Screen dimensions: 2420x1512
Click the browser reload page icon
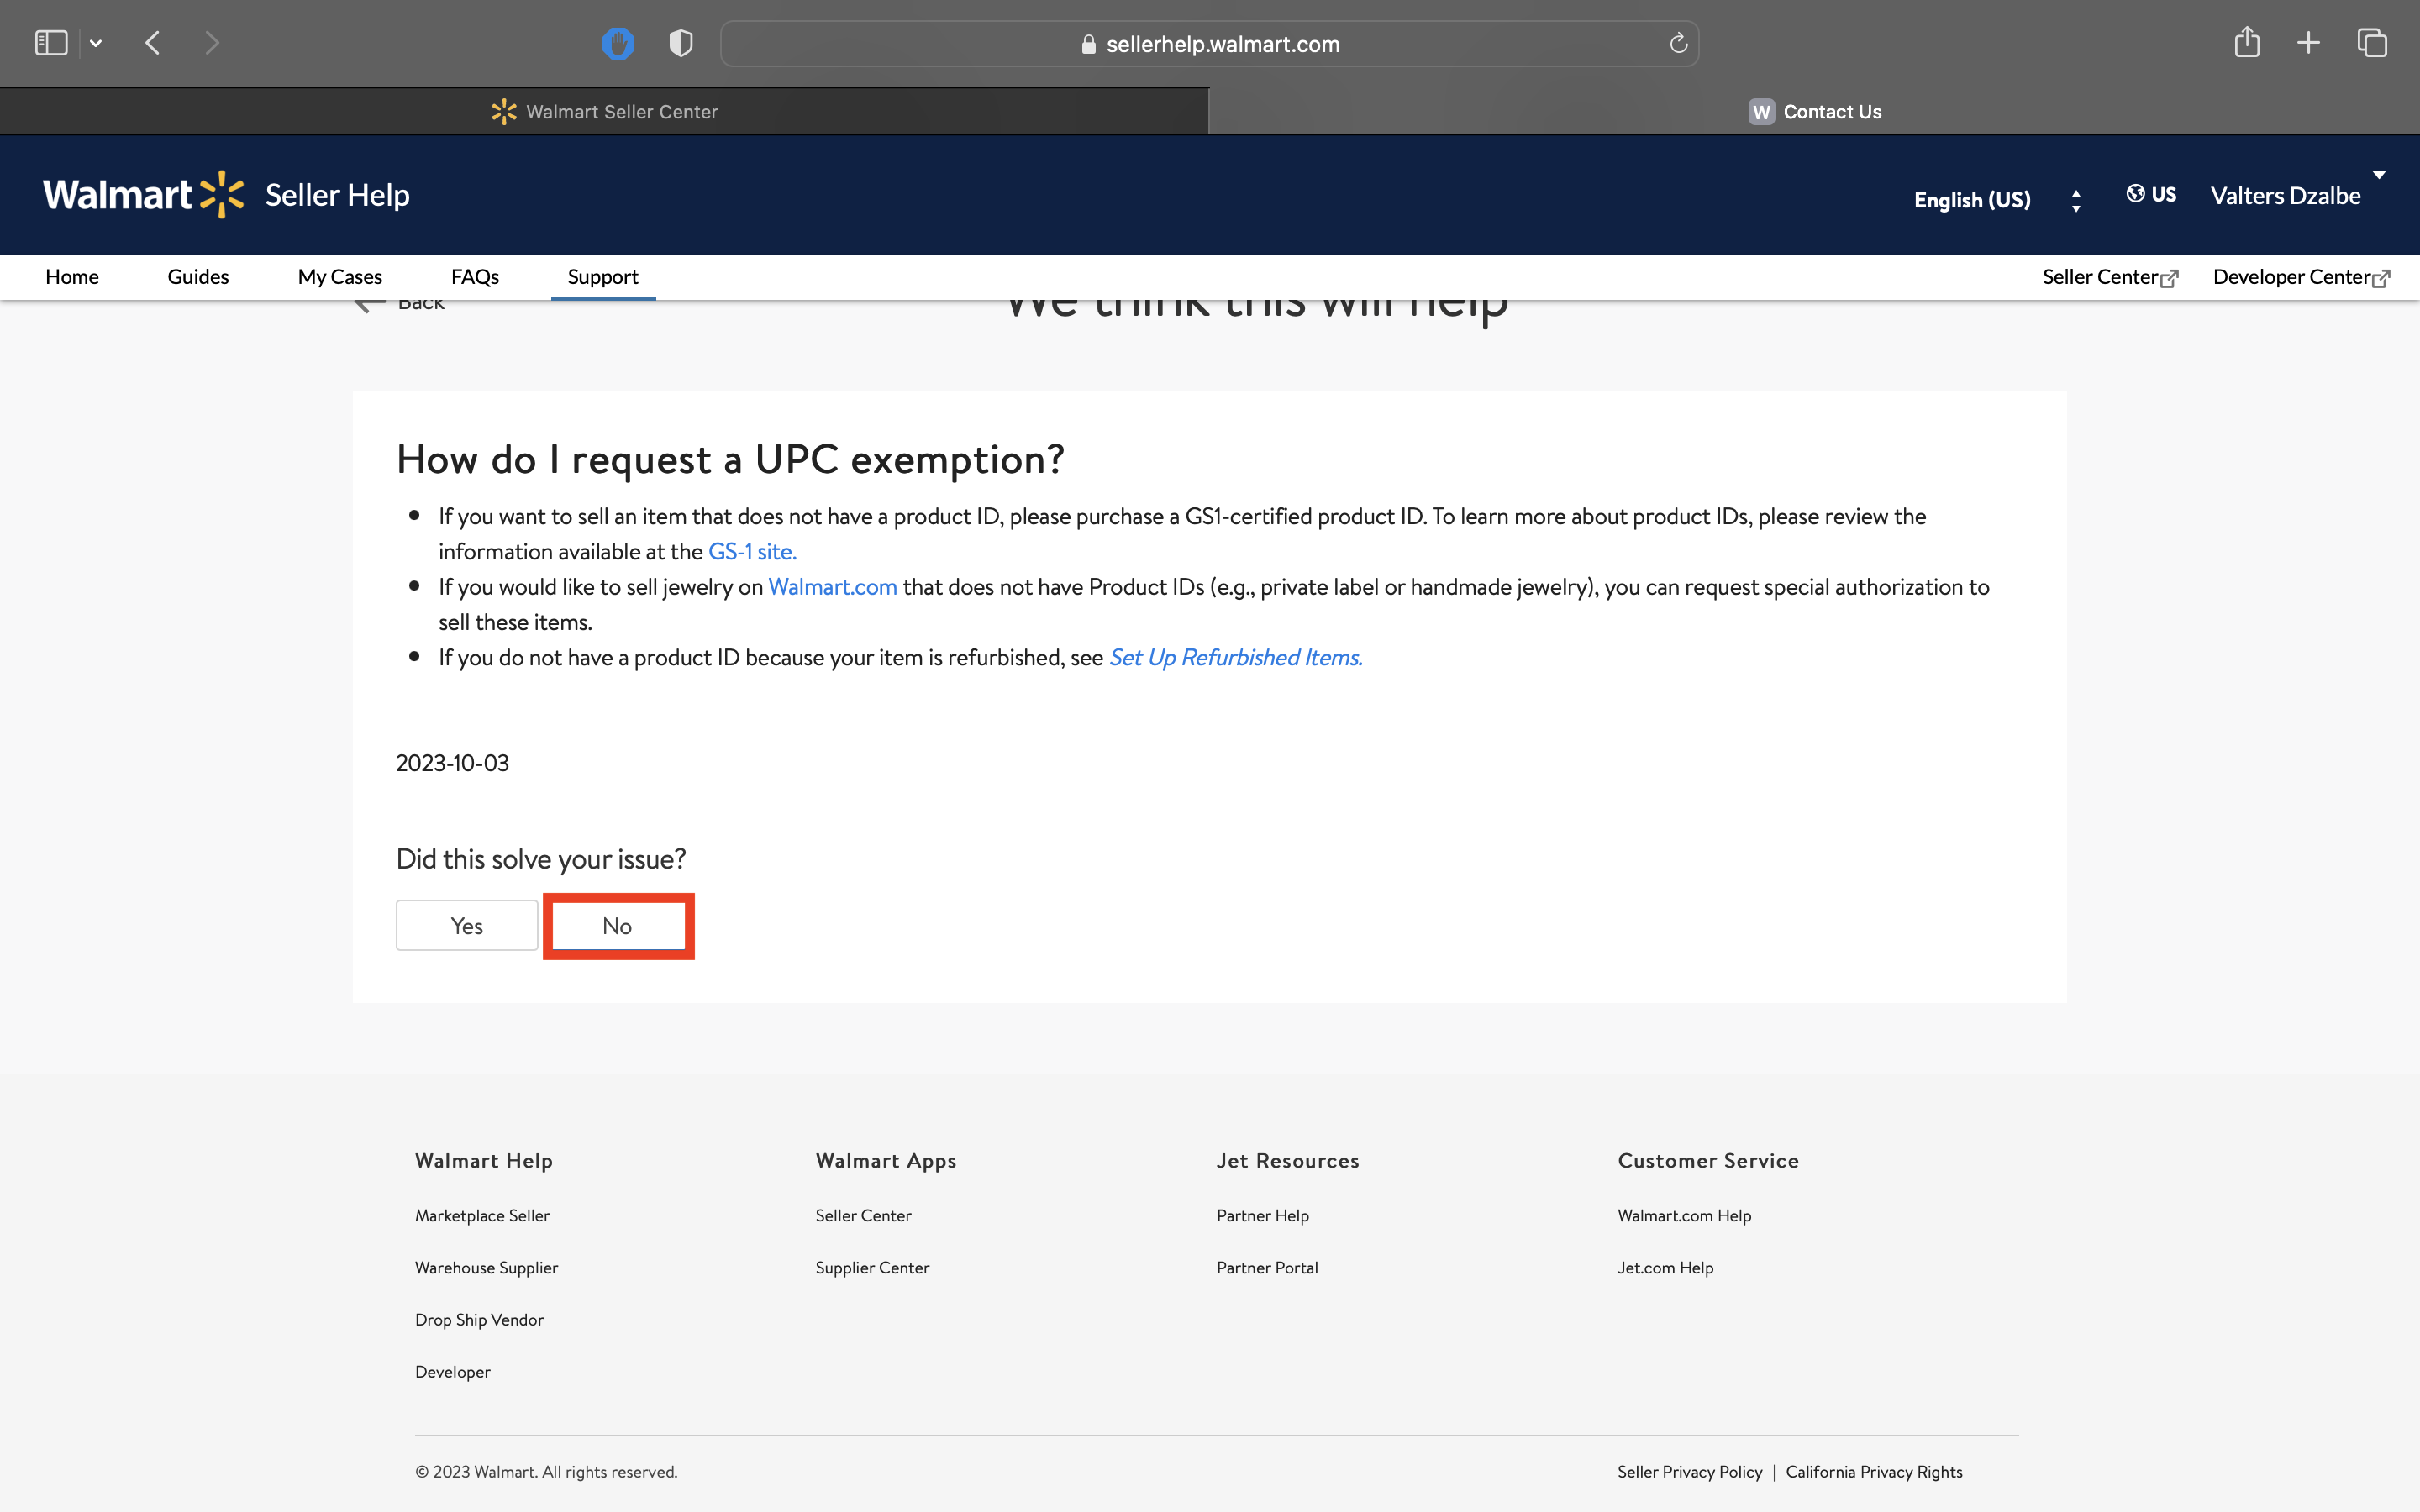coord(1676,44)
